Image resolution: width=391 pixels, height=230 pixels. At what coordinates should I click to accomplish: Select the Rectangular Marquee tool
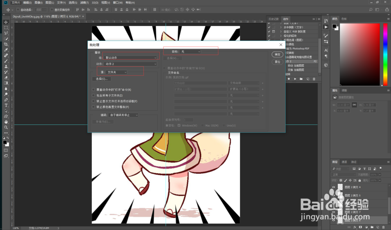[x=6, y=28]
